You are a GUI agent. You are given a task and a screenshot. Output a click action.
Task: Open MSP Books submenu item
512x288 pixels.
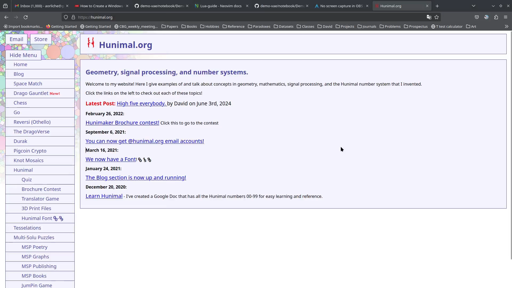[40, 276]
